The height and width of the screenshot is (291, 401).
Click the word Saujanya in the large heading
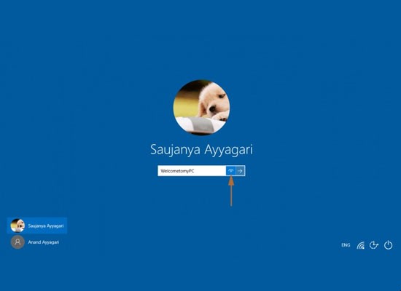point(175,150)
